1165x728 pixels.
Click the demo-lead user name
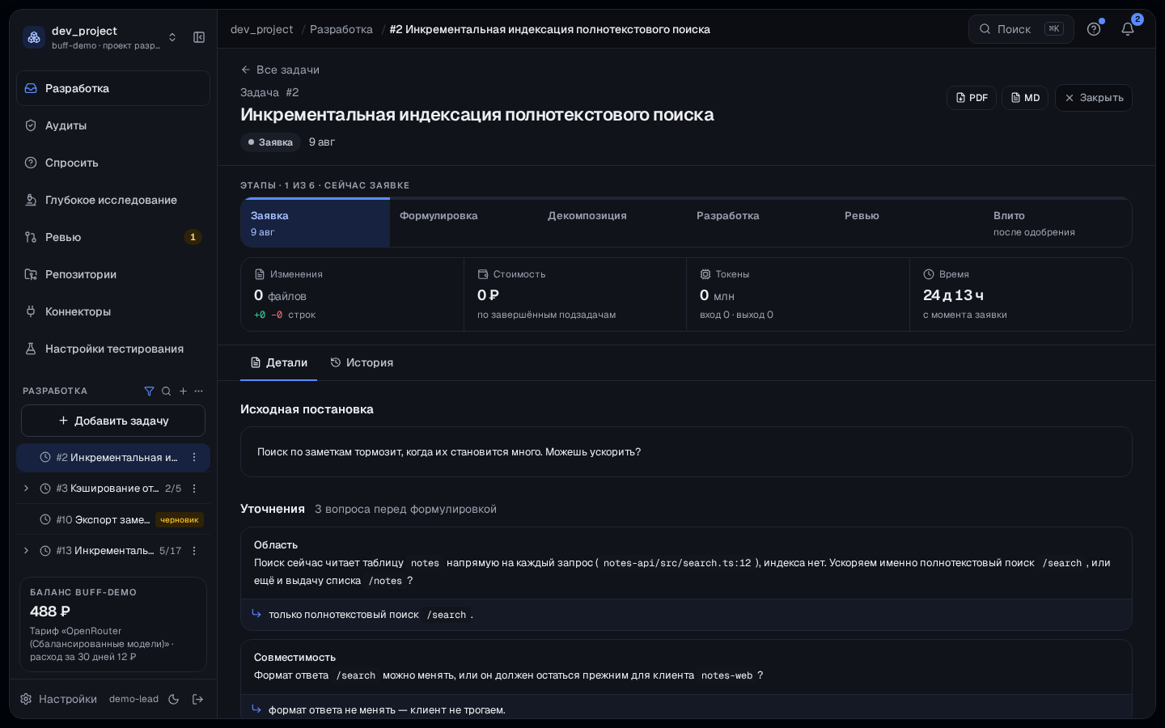pos(133,699)
